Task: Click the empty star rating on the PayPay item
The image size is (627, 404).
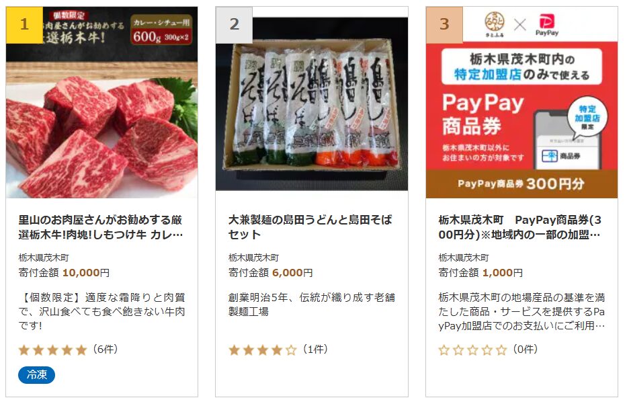Action: [472, 350]
